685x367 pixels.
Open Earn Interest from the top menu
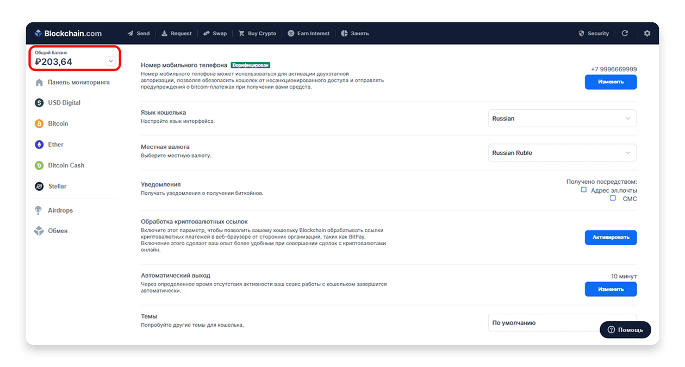(309, 33)
